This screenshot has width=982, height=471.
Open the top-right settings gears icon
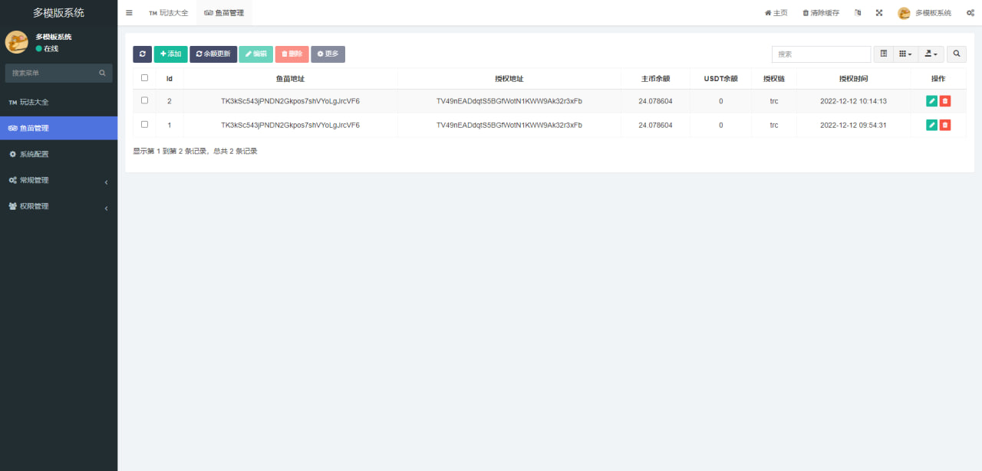(x=970, y=13)
